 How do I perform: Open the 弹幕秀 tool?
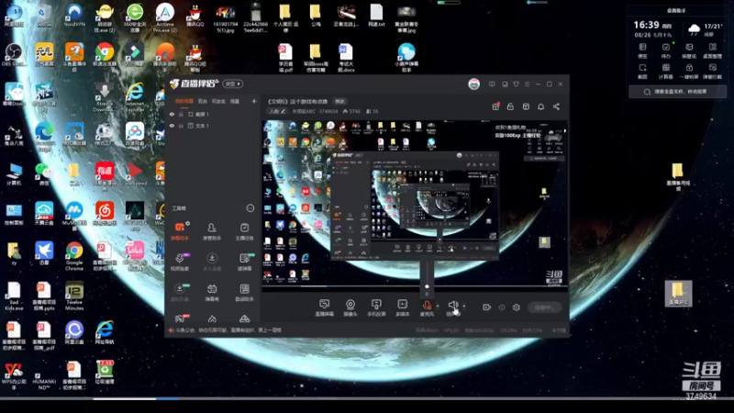point(212,293)
